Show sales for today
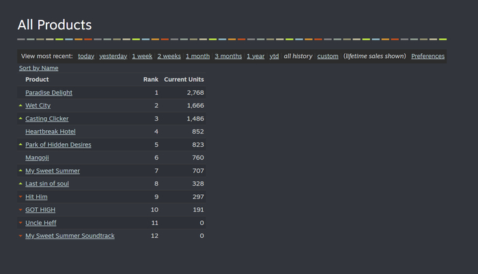This screenshot has height=274, width=478. (86, 56)
